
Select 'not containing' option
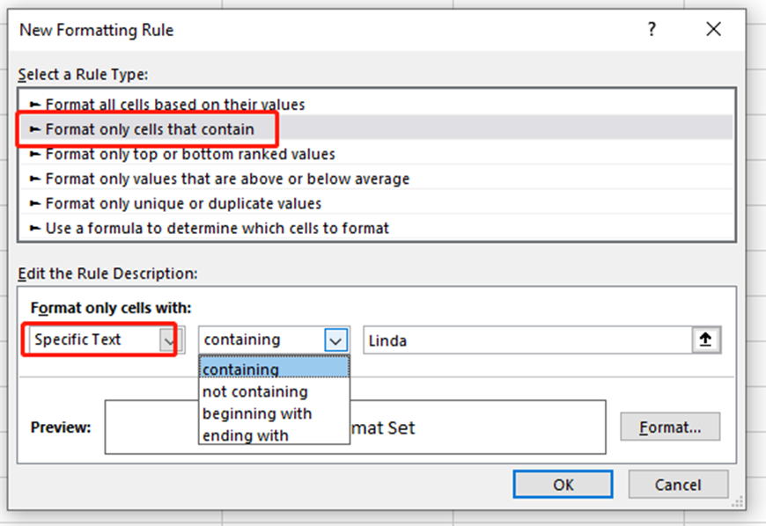[x=274, y=391]
